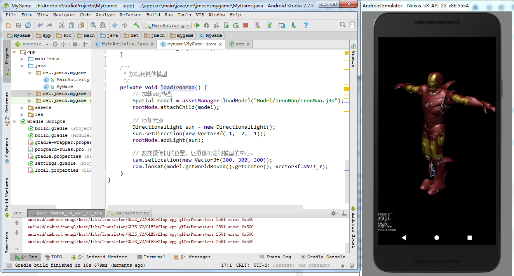Open the MainActivity run configuration dropdown
The width and height of the screenshot is (514, 276).
coord(167,26)
